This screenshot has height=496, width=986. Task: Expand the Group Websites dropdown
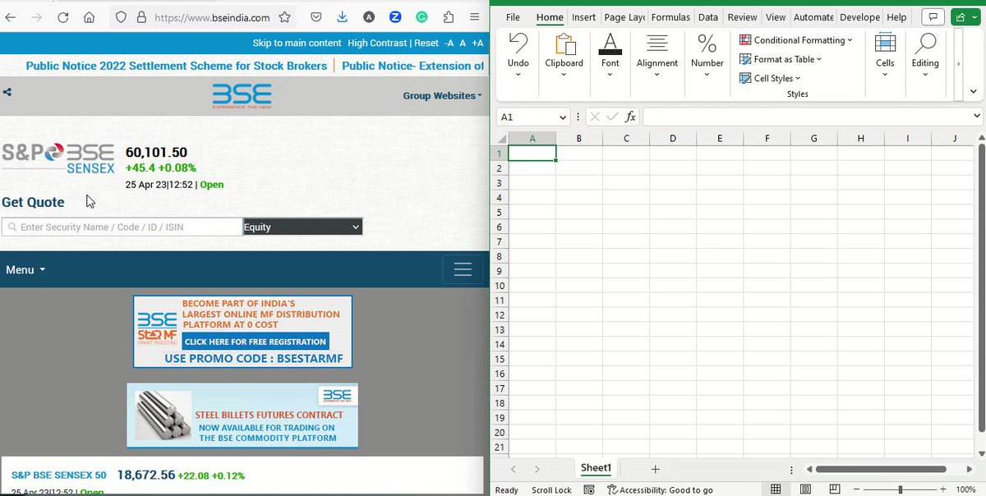click(x=442, y=95)
